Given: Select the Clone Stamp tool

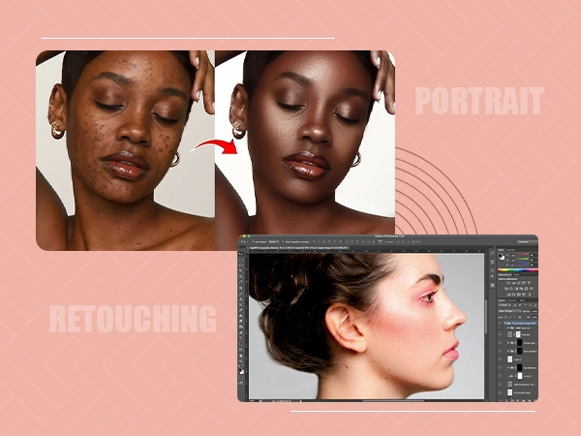Looking at the screenshot, I should point(241,298).
